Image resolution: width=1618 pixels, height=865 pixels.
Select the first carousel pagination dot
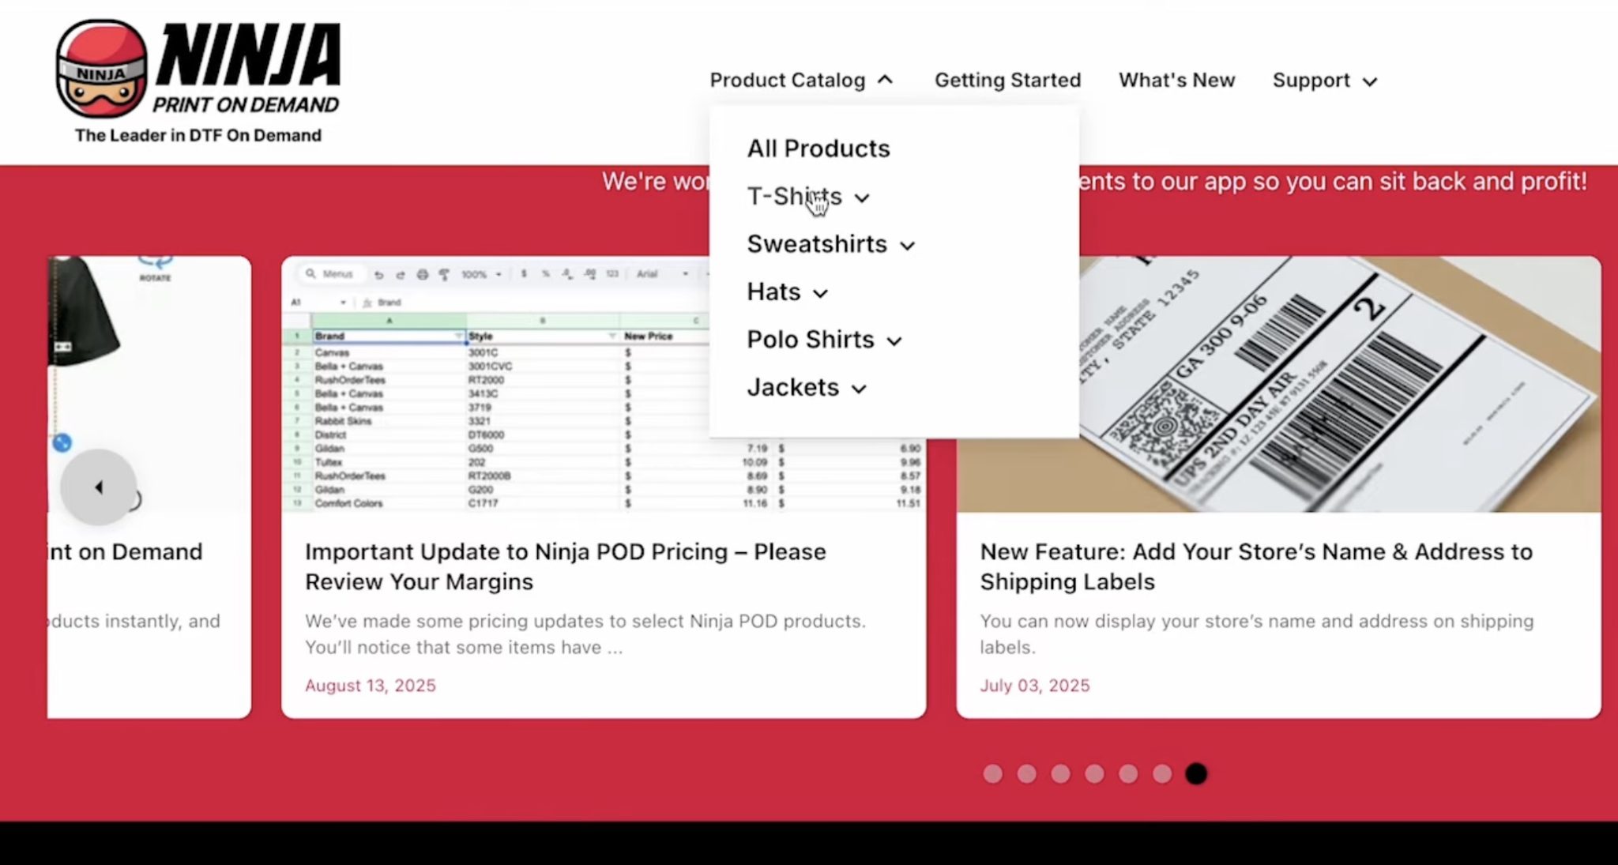coord(992,774)
